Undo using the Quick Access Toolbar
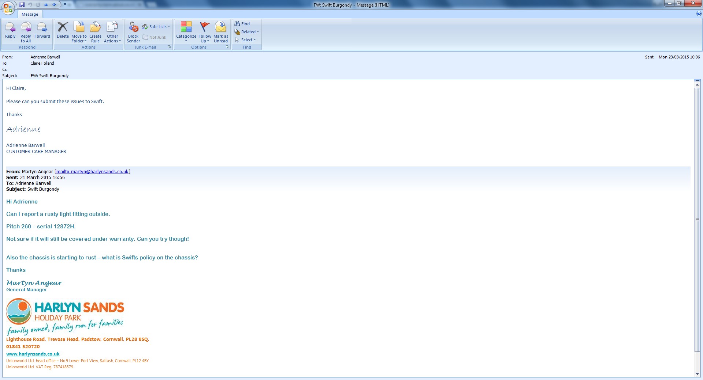 coord(30,5)
